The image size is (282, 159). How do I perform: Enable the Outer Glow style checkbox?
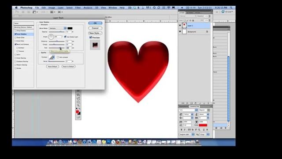pos(16,38)
